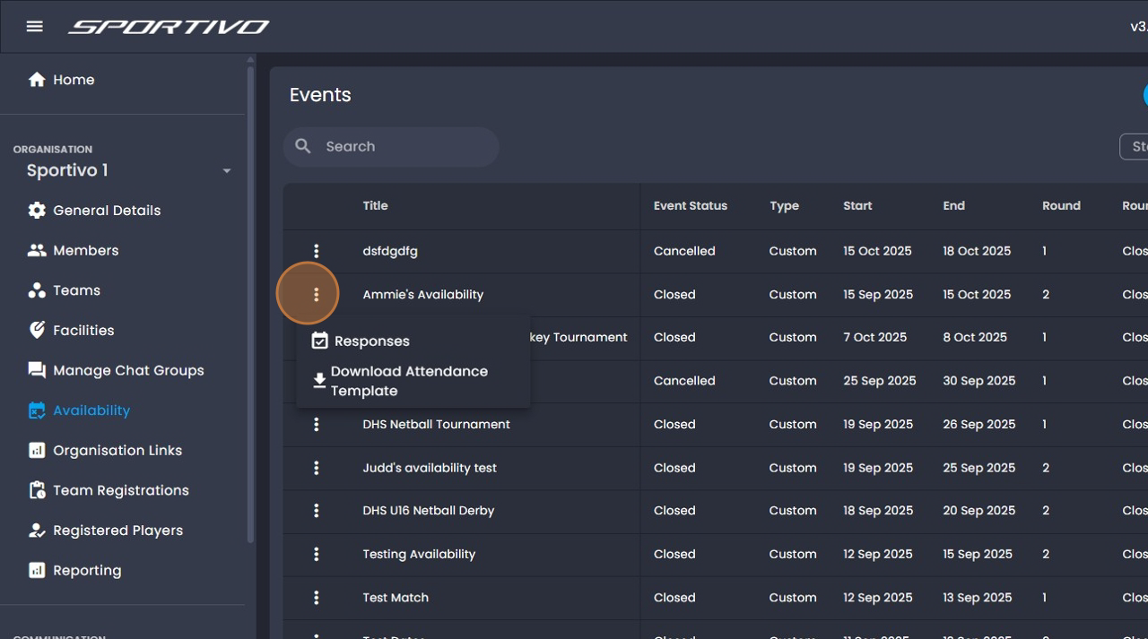Click the Facilities sidebar icon

click(37, 331)
